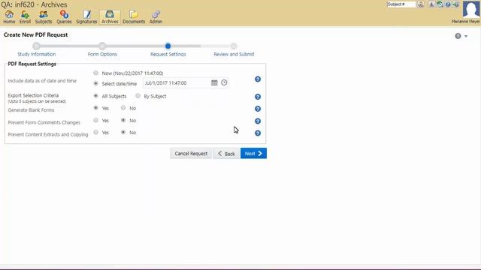Click the Review and Submit progress circle
This screenshot has width=481, height=270.
[x=234, y=46]
